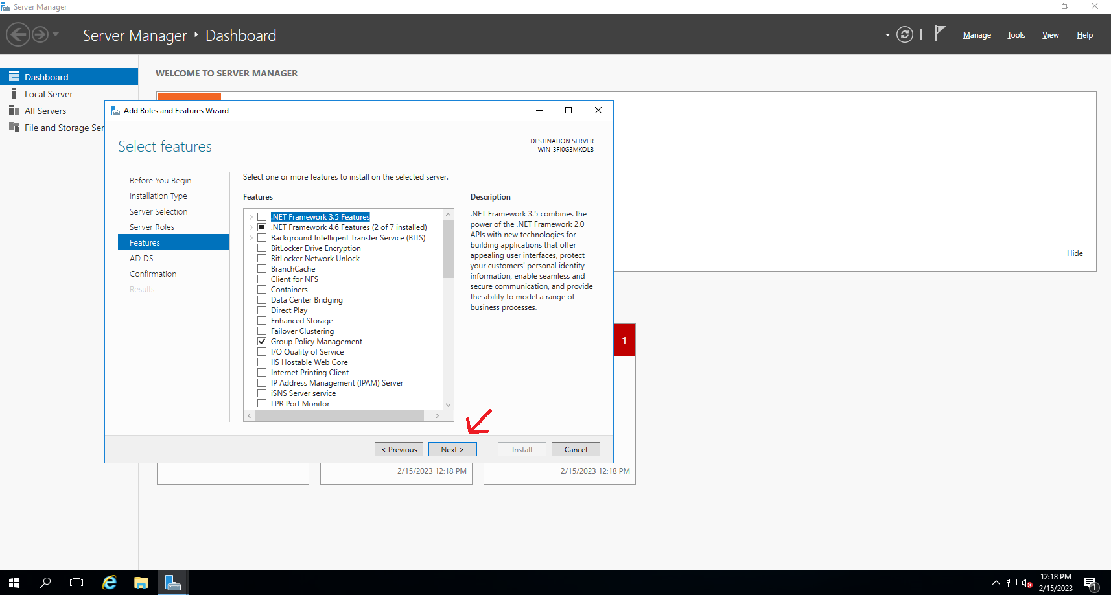Check Background Intelligent Transfer Service (BITS) checkbox
The height and width of the screenshot is (595, 1111).
click(262, 238)
